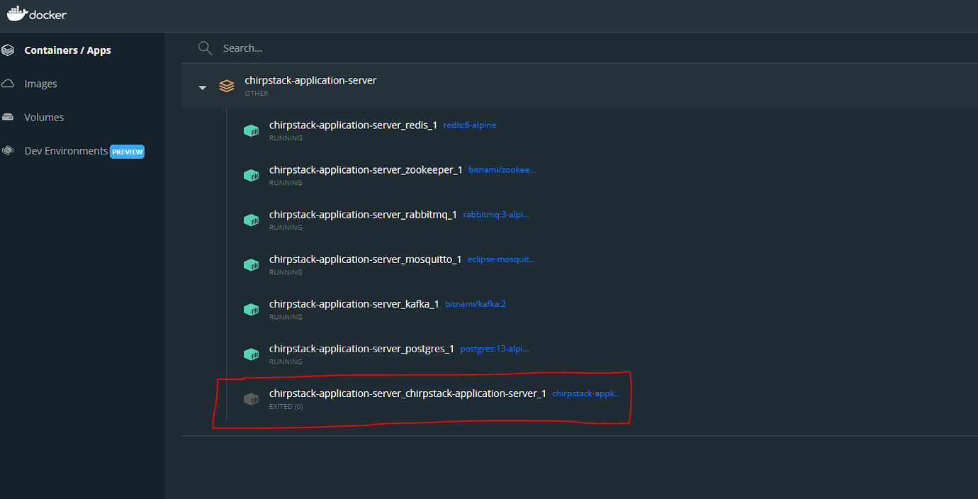This screenshot has width=978, height=499.
Task: Click the kafka_1 container icon
Action: pyautogui.click(x=251, y=309)
